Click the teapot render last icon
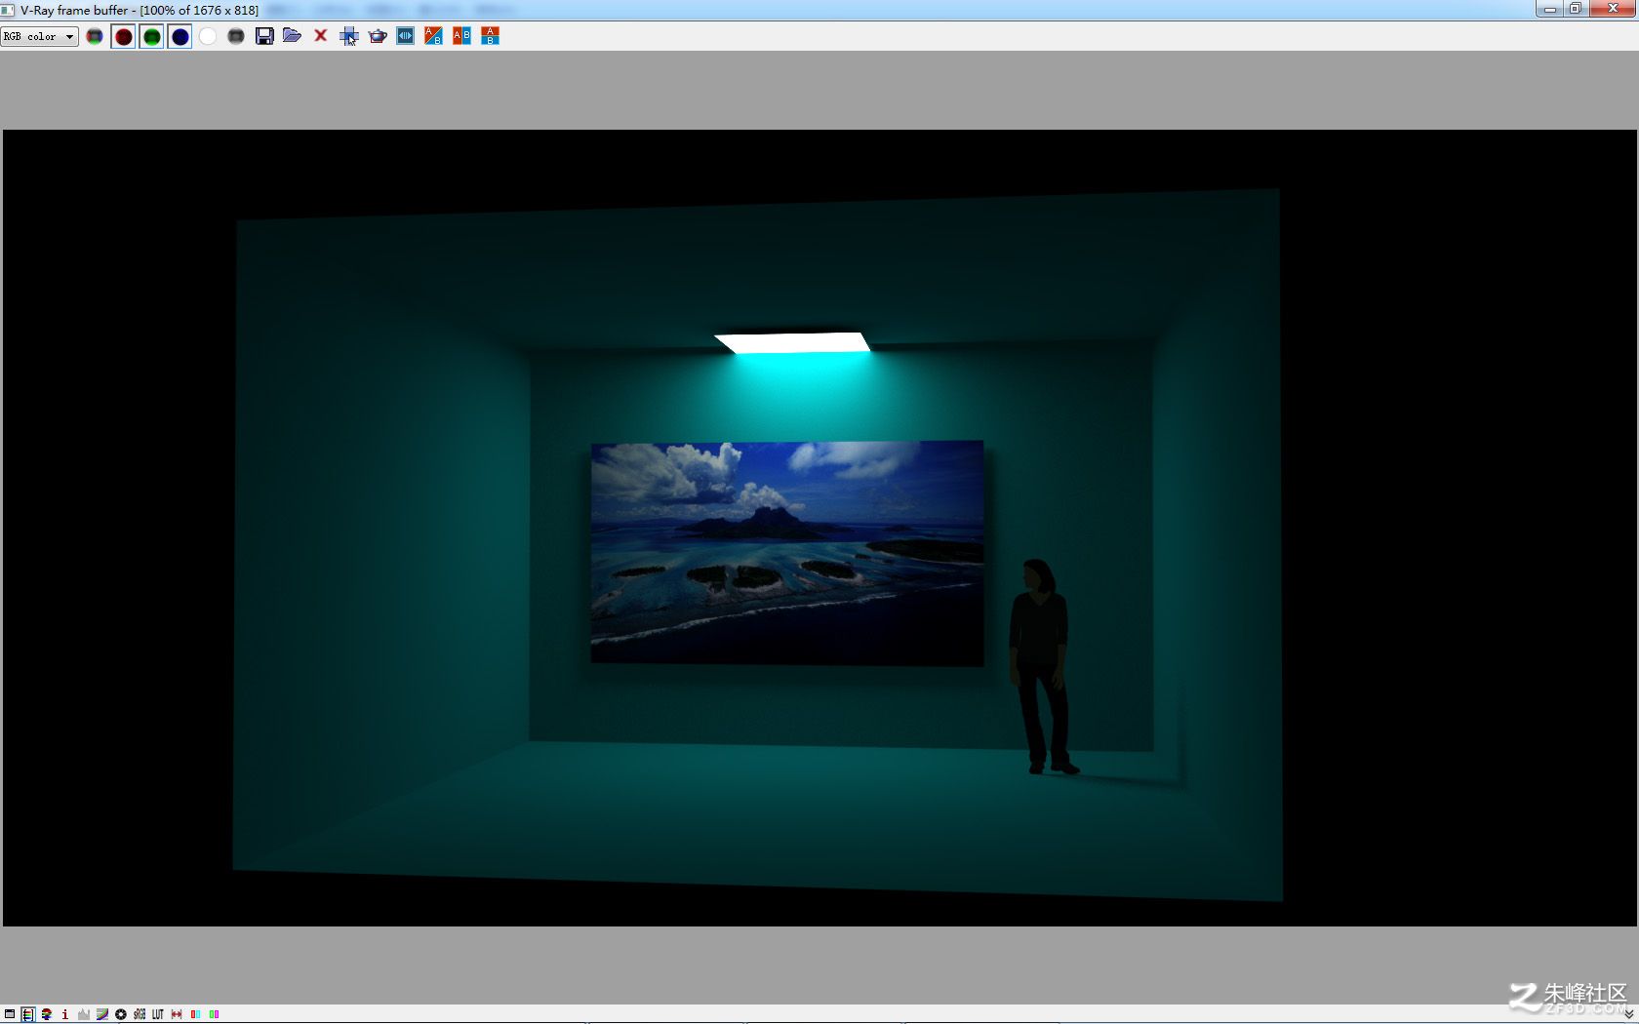The image size is (1639, 1024). click(378, 36)
